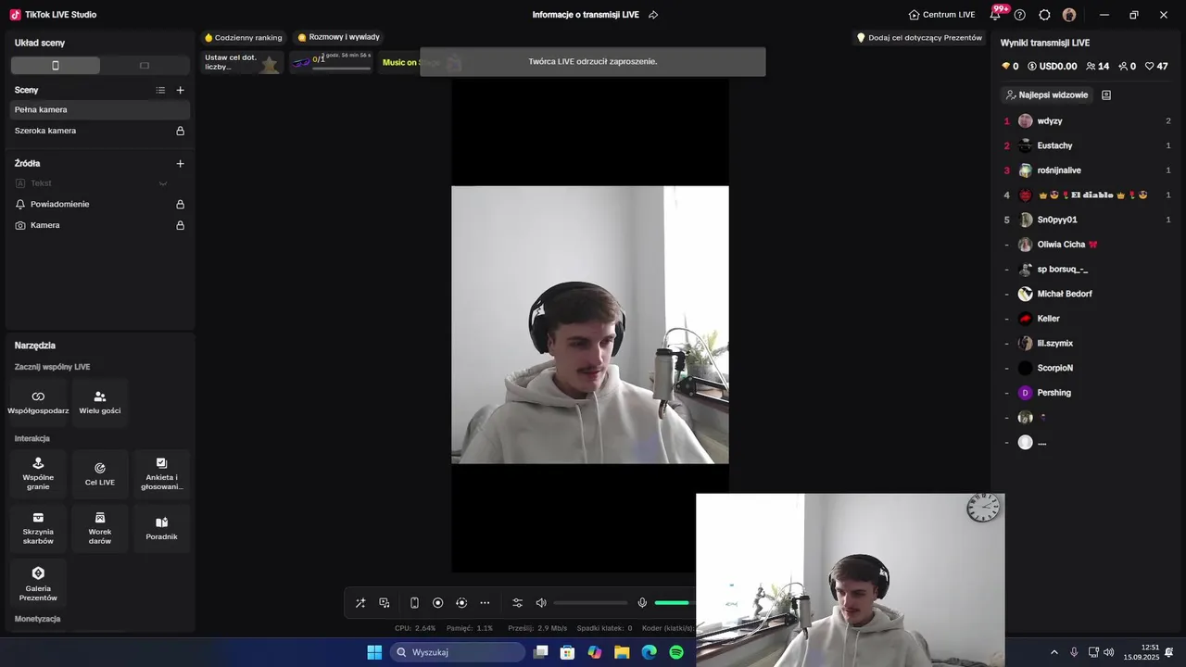Open the Galeria Prezentów gift gallery
Screen dimensions: 1186x667
pyautogui.click(x=38, y=584)
